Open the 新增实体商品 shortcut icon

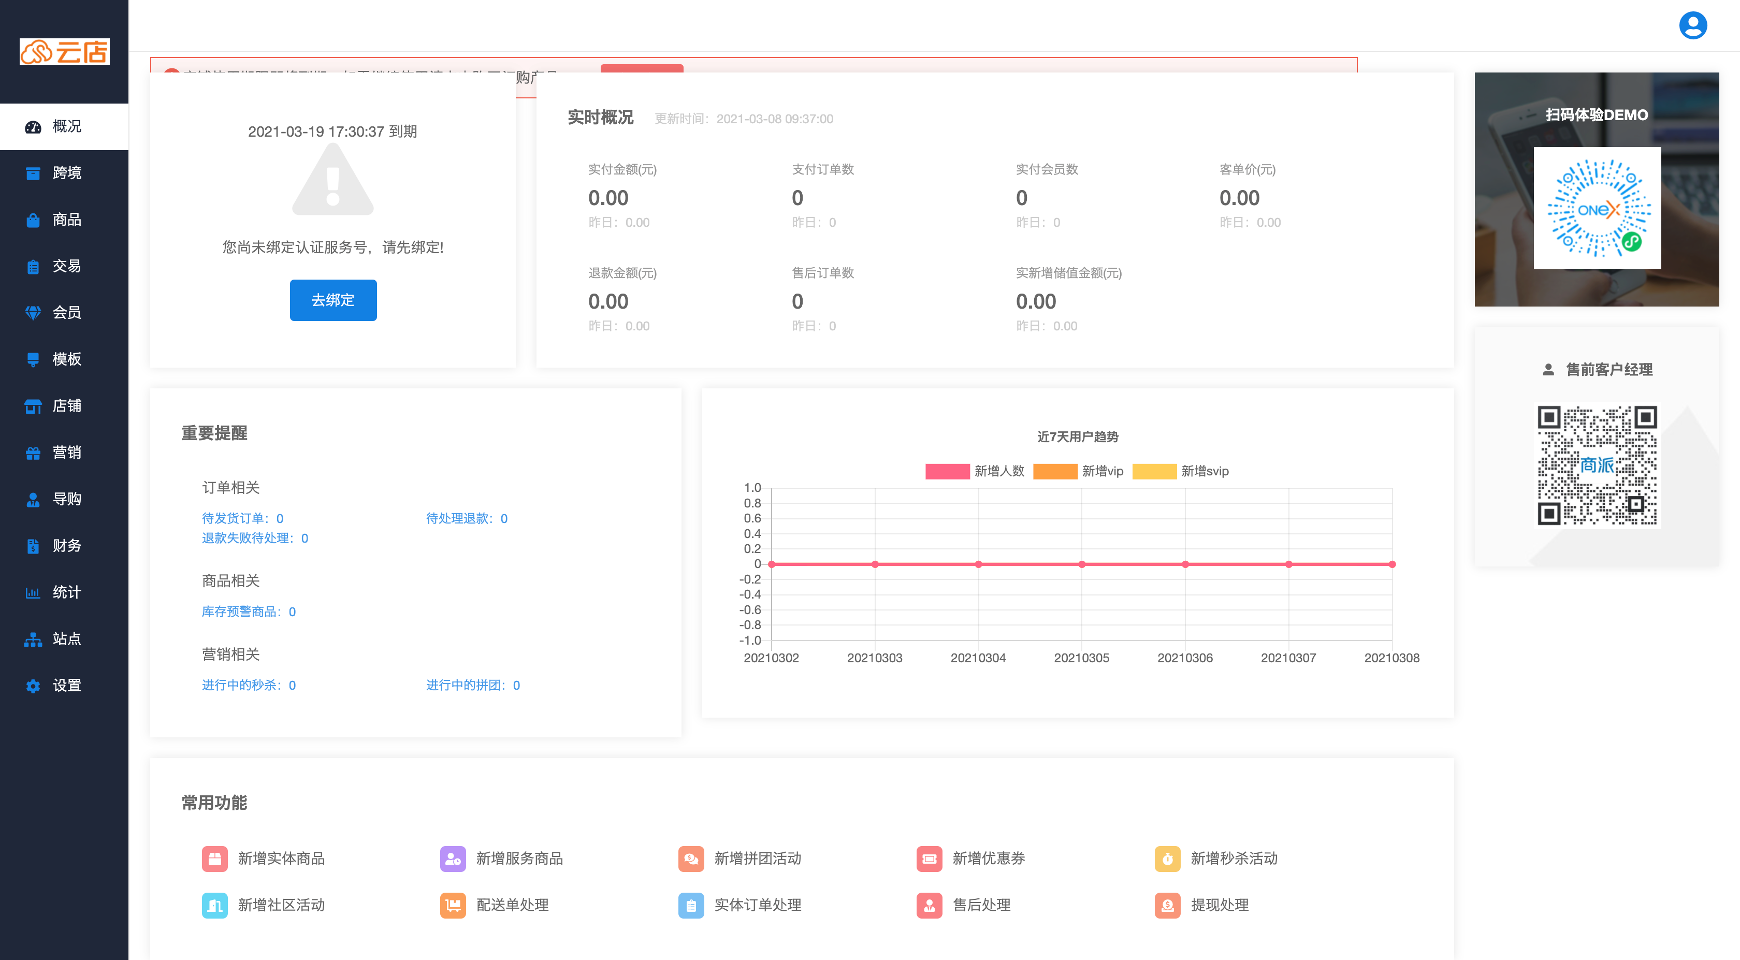(x=215, y=859)
